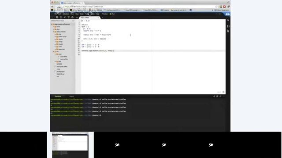Click the rightmost icon in the terminal panel header
Screen dimensions: 282x158
tap(223, 97)
